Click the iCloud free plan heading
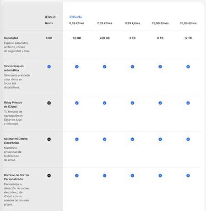The width and height of the screenshot is (206, 211). 50,17
